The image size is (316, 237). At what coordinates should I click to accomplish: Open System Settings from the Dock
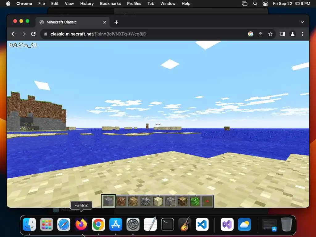133,224
